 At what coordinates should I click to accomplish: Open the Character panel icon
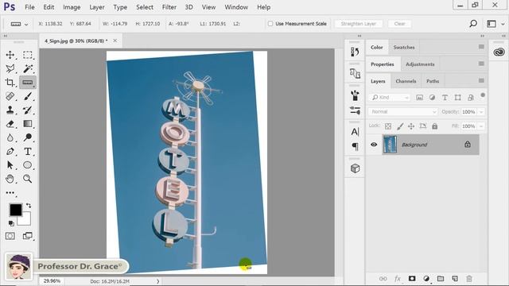(356, 132)
